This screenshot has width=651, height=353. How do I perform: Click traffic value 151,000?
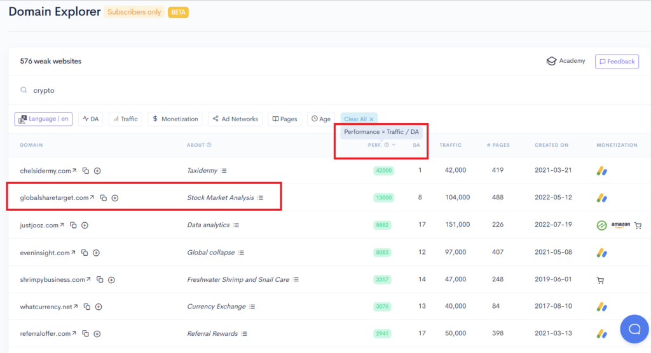[x=457, y=224]
